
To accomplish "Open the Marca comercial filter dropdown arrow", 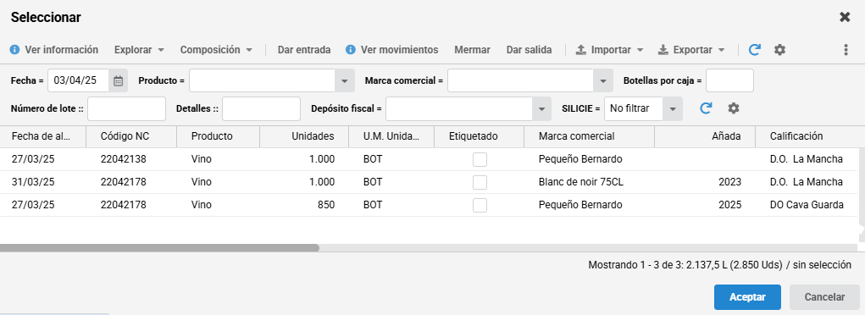I will pyautogui.click(x=603, y=80).
